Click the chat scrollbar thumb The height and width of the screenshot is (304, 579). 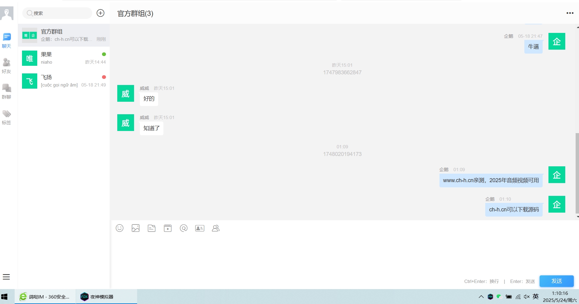click(577, 173)
